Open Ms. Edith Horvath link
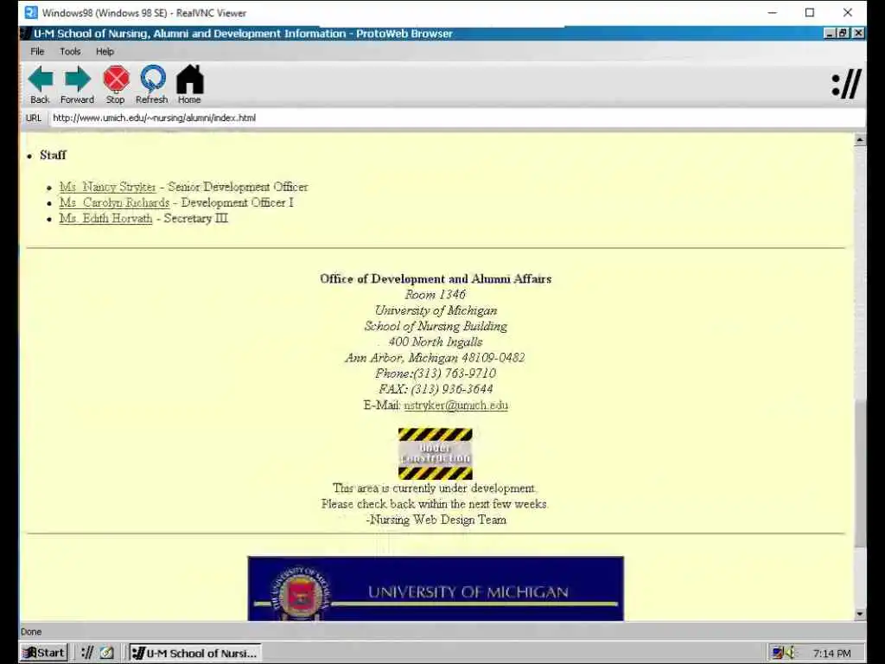 (x=105, y=219)
